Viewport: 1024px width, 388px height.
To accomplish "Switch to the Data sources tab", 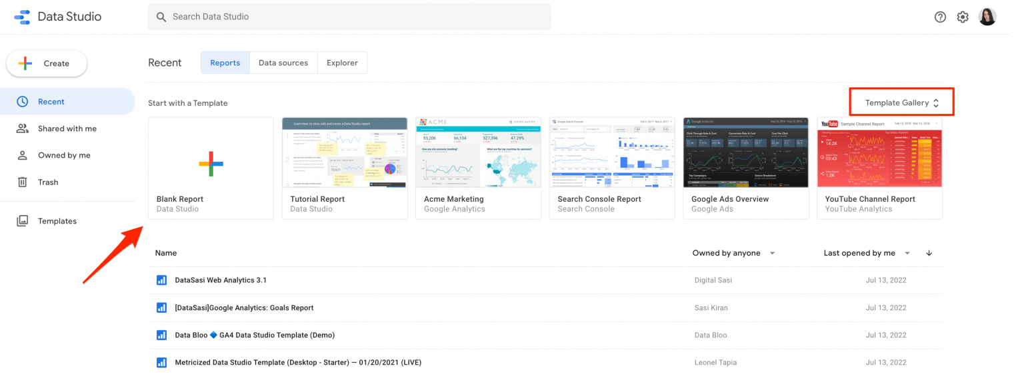I will (283, 63).
